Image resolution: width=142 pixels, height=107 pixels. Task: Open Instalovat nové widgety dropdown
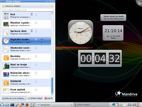(x=14, y=98)
